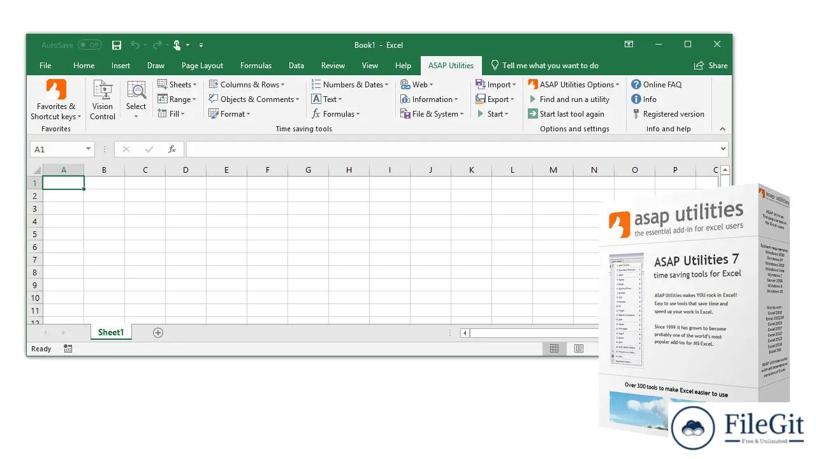Switch to the Home tab
Screen dimensions: 816x459
tap(84, 66)
